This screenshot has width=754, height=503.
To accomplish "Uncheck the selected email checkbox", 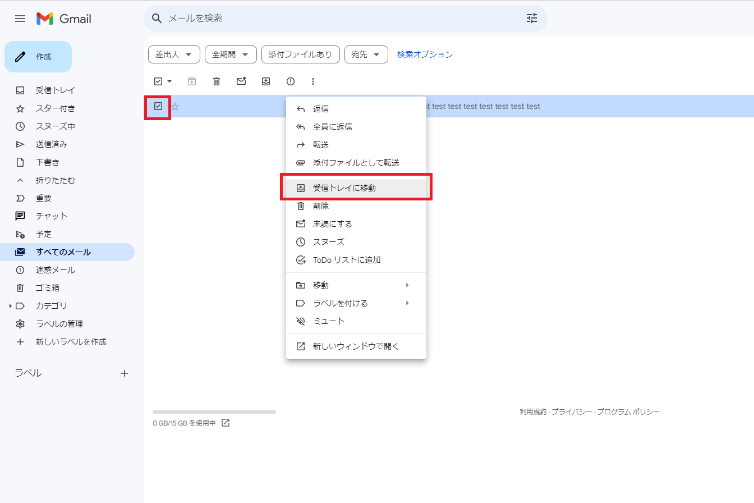I will point(158,106).
